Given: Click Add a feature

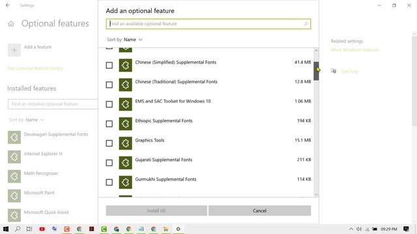Looking at the screenshot, I should (38, 47).
